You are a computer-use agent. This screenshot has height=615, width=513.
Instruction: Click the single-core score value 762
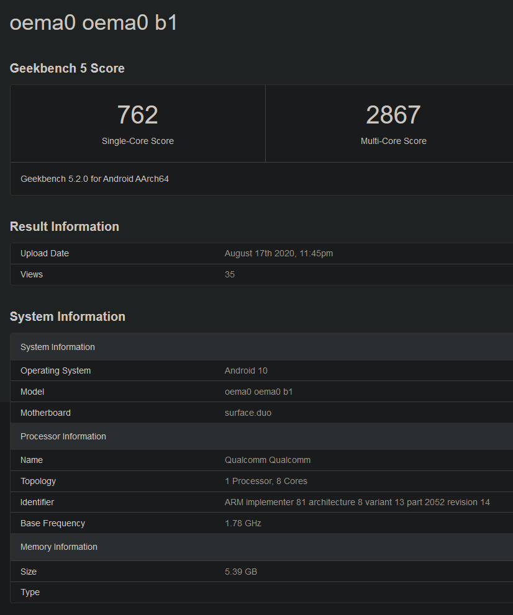point(138,115)
